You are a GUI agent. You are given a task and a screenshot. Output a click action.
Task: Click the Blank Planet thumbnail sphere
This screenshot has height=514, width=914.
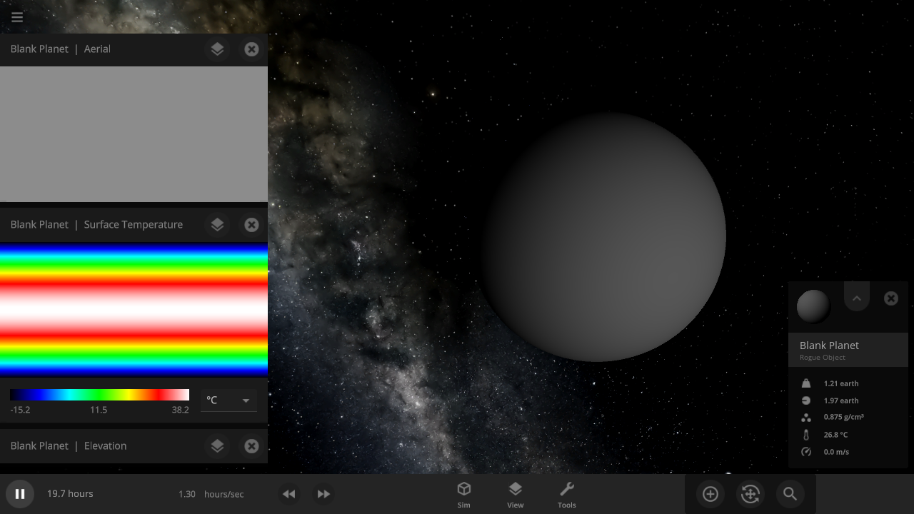(813, 306)
